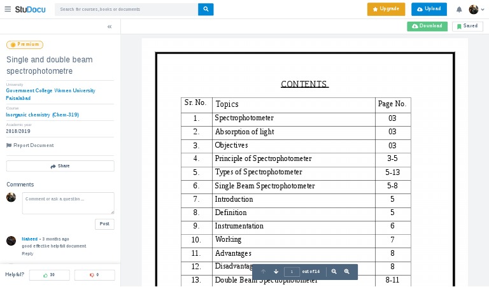This screenshot has width=489, height=287.
Task: Open Government College Women University Faisalabad link
Action: point(50,94)
